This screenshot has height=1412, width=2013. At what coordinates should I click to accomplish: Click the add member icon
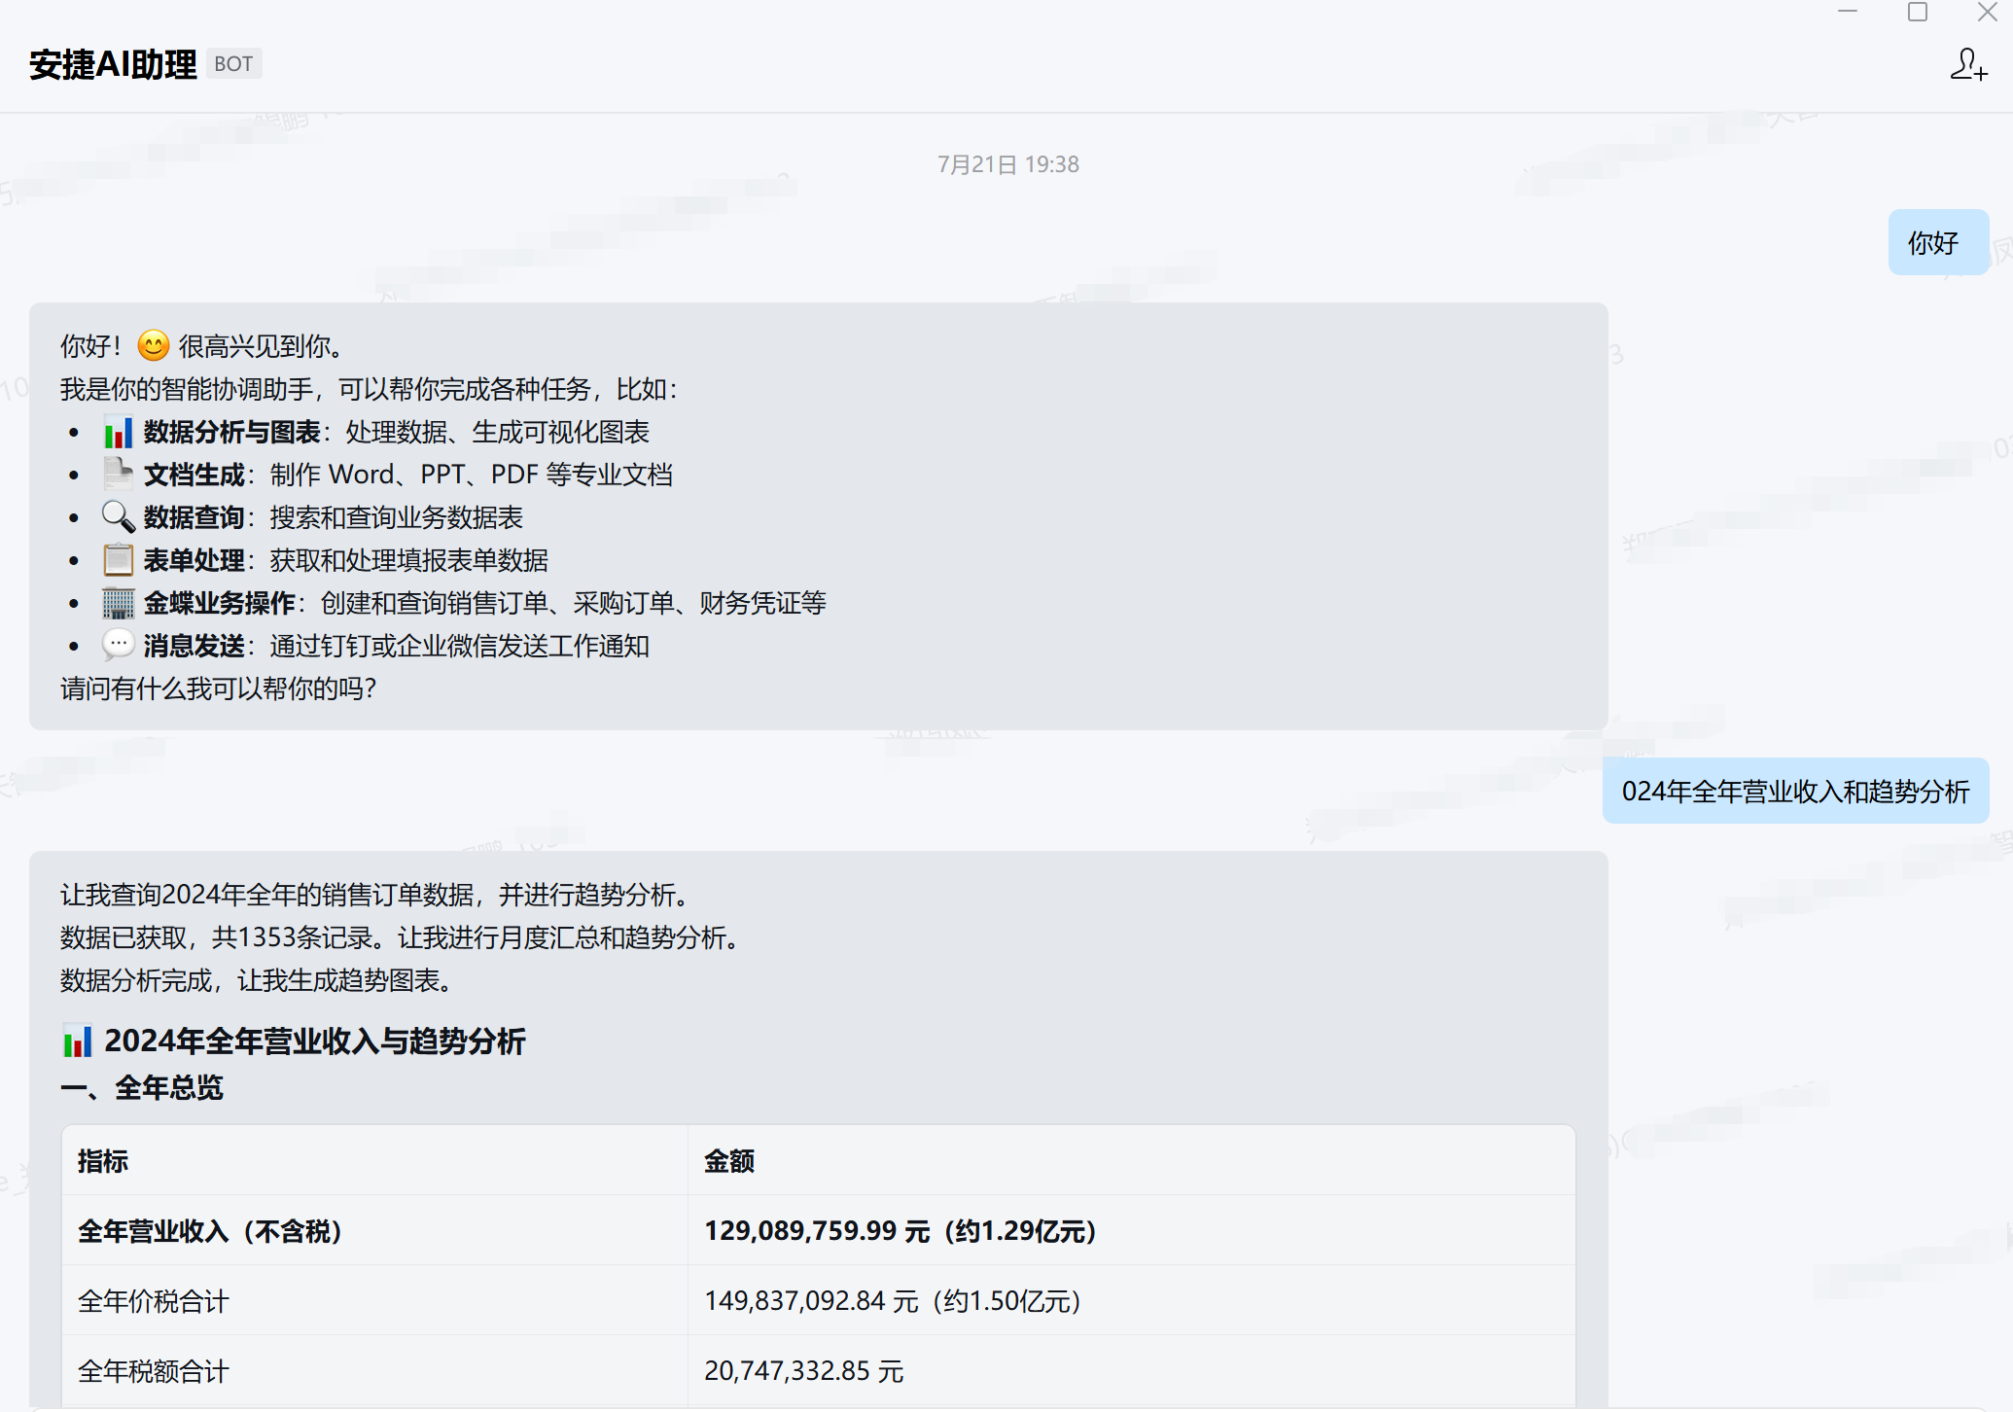point(1968,64)
